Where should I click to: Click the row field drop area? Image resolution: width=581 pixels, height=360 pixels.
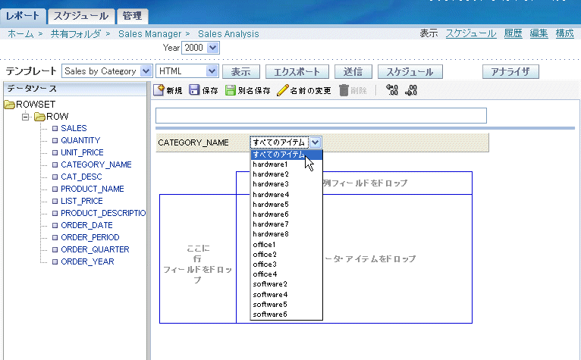tap(198, 259)
